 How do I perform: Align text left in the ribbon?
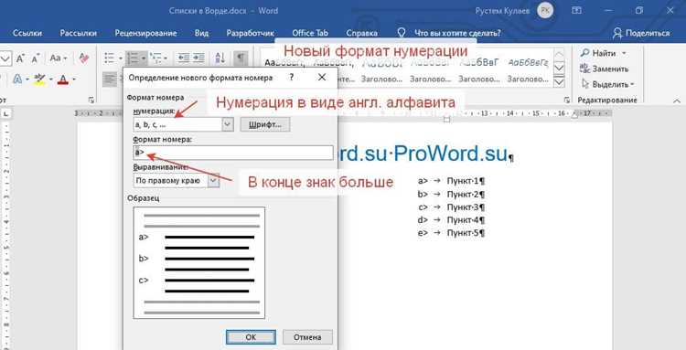click(x=110, y=80)
